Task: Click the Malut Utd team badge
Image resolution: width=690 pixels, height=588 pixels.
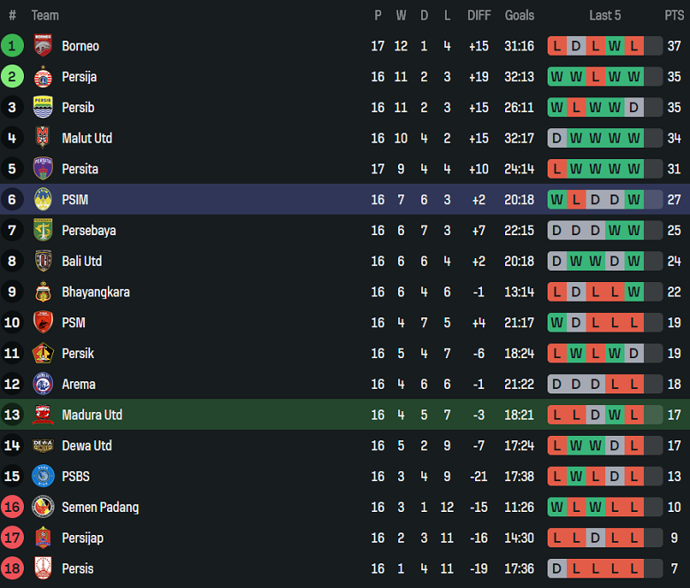Action: tap(42, 138)
